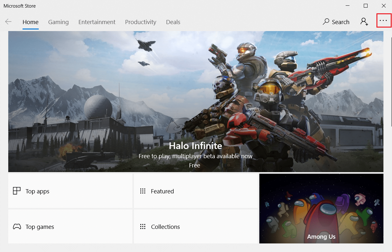Click the Top games controller icon

[17, 227]
